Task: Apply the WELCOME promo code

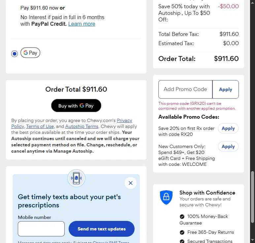Action: 228,147
